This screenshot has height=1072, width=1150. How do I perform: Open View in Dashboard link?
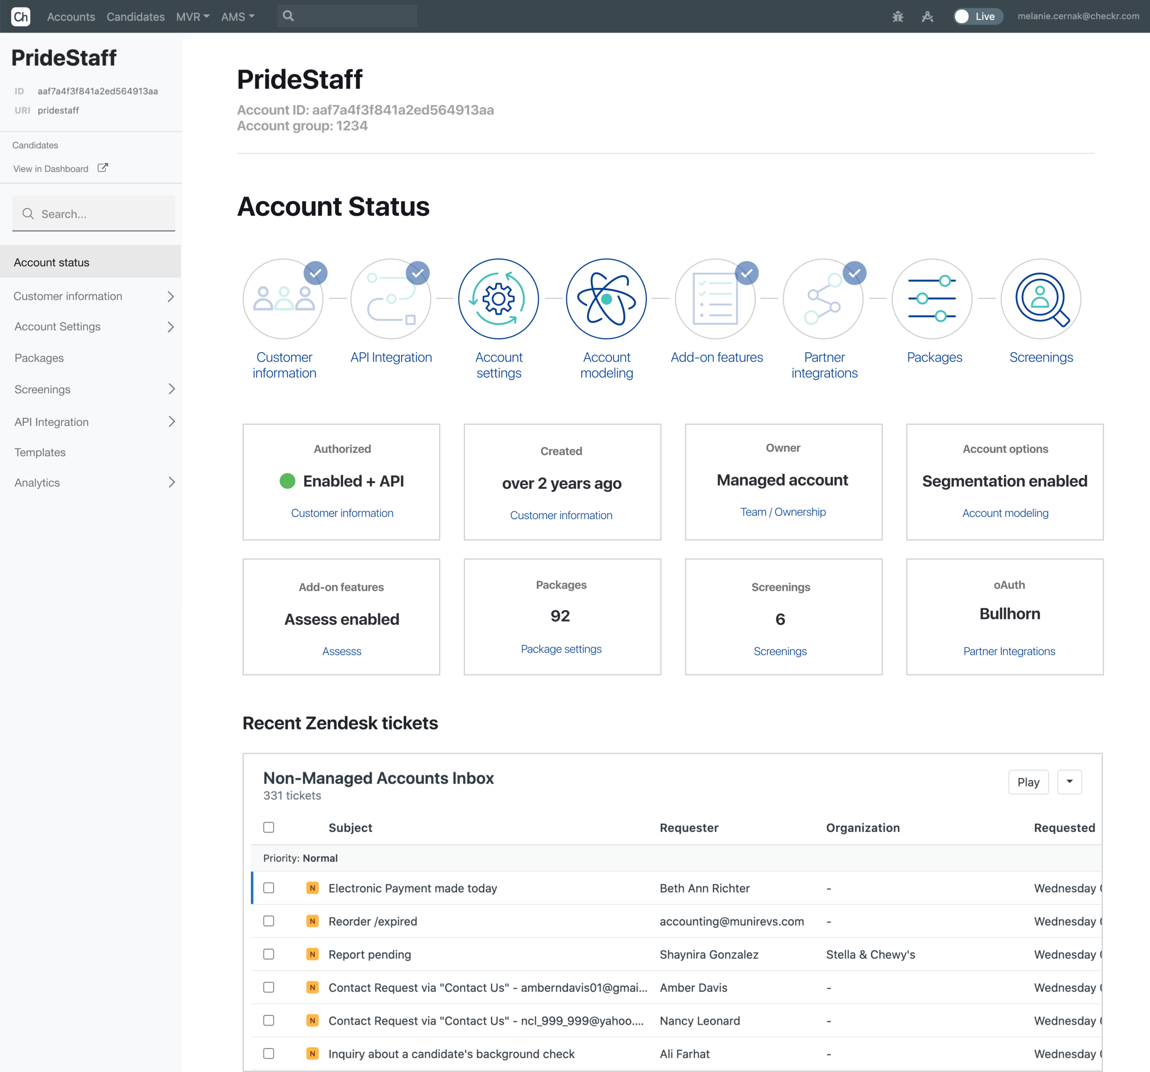pyautogui.click(x=51, y=168)
